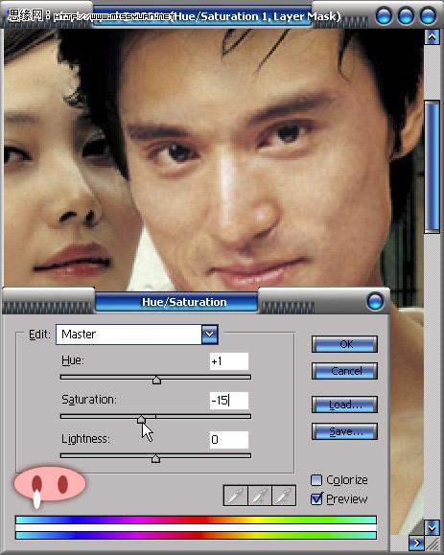Select the add-to-sample eyedropper tool

[260, 496]
